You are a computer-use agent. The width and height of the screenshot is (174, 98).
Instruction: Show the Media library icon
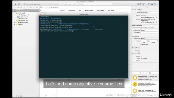click(x=150, y=73)
